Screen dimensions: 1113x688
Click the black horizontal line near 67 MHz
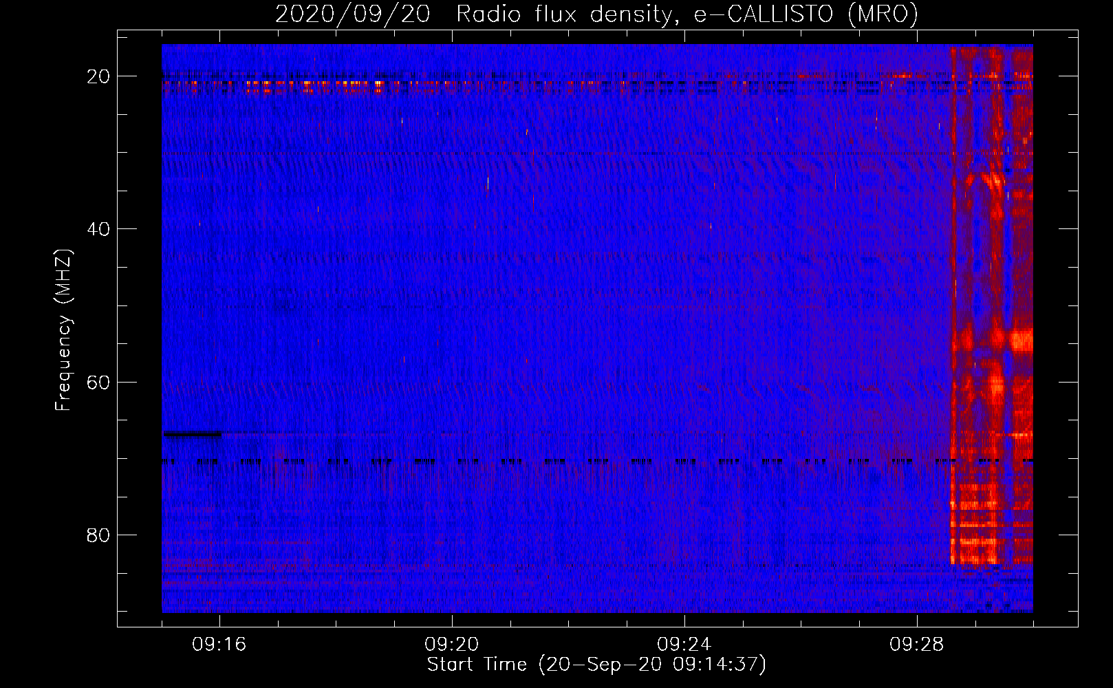(191, 433)
